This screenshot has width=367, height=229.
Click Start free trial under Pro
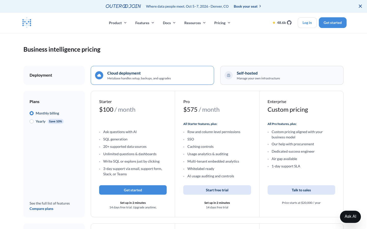pos(217,190)
